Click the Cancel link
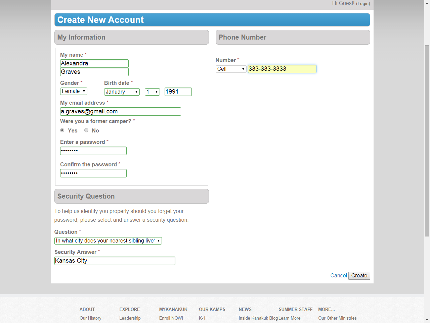The image size is (430, 323). [338, 276]
